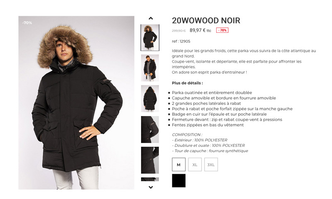Click the 20WOWOOD NOIR product title
This screenshot has width=332, height=199.
pos(206,20)
